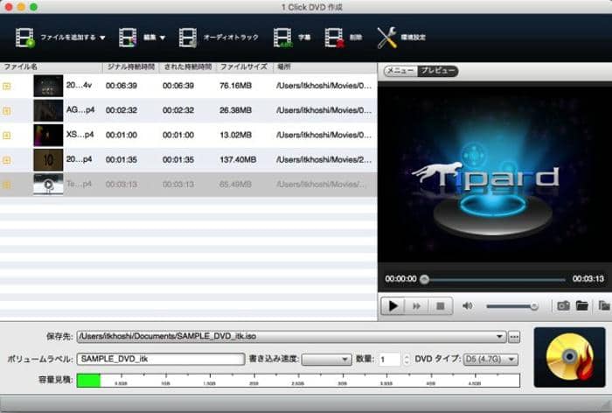612x413 pixels.
Task: Select the AG…p4 video thumbnail
Action: (x=48, y=110)
